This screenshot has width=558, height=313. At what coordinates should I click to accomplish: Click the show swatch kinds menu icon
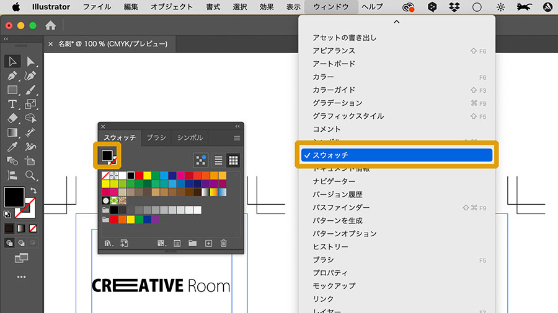point(161,243)
